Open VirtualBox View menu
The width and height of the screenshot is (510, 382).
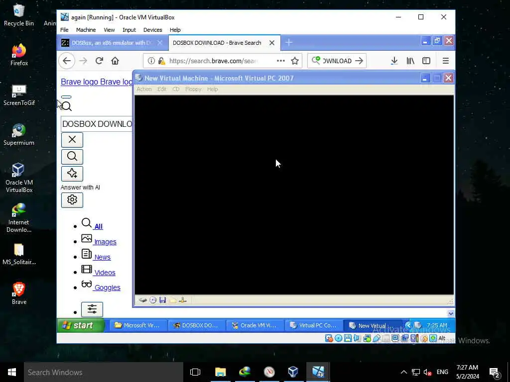tap(109, 30)
